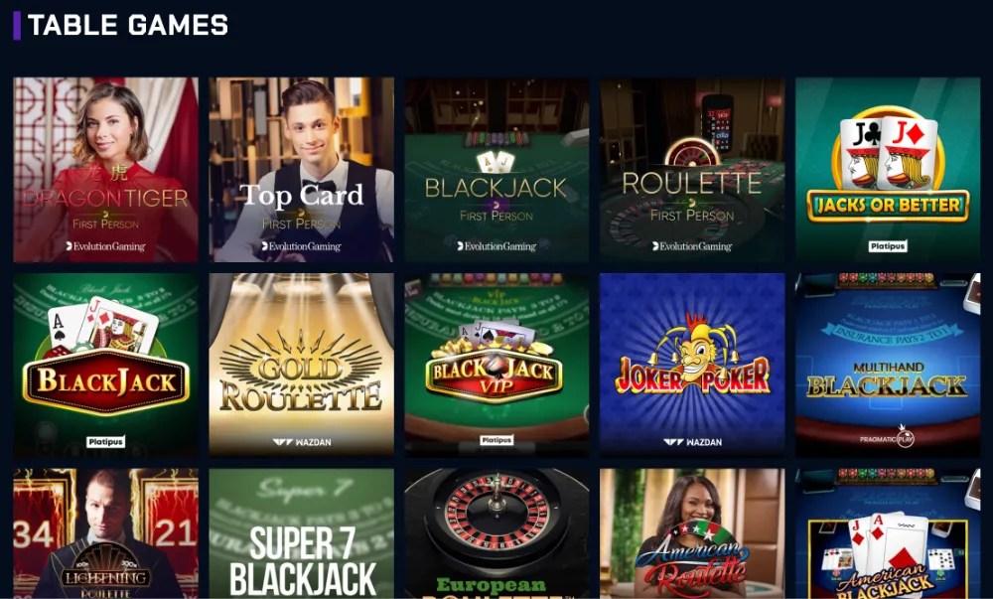Open the Lightning Roulette game tile
This screenshot has height=599, width=993.
(x=106, y=533)
